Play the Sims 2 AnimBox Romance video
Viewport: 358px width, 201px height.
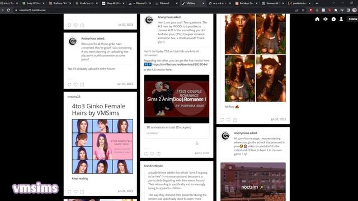click(x=177, y=99)
